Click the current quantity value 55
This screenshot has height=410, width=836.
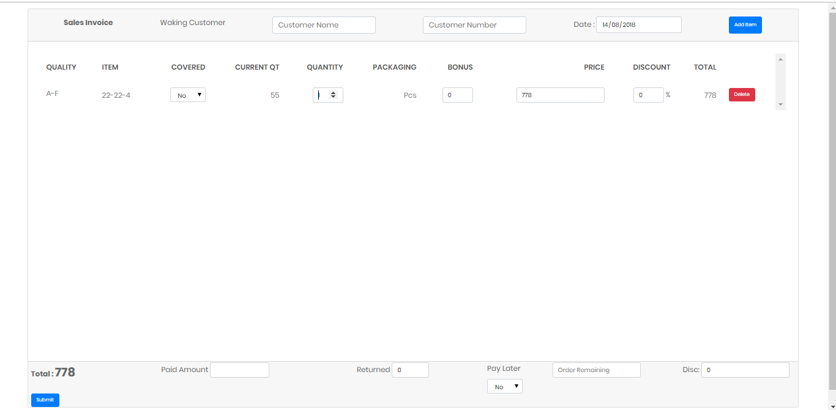275,95
